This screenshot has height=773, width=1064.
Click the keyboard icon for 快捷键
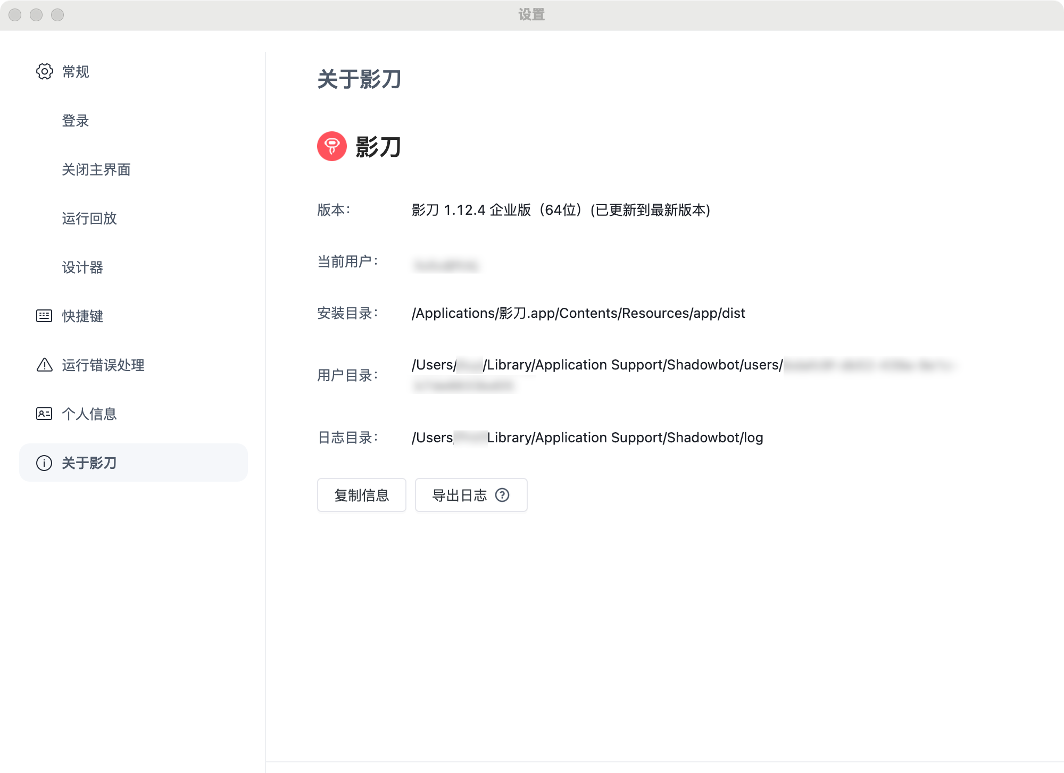tap(44, 316)
